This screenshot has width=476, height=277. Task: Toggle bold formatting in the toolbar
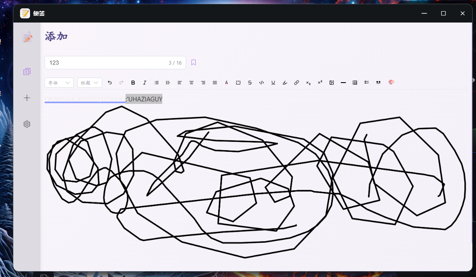(x=133, y=82)
